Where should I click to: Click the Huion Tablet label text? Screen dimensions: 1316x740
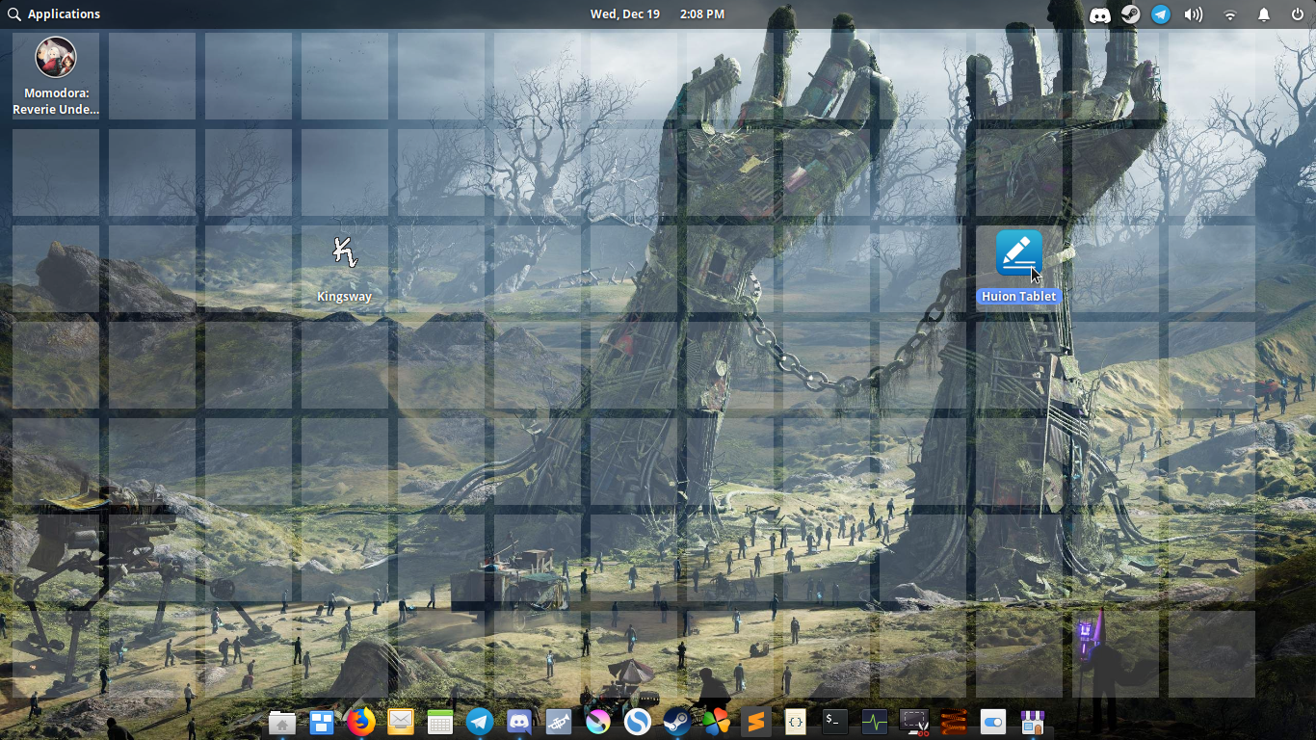tap(1019, 297)
